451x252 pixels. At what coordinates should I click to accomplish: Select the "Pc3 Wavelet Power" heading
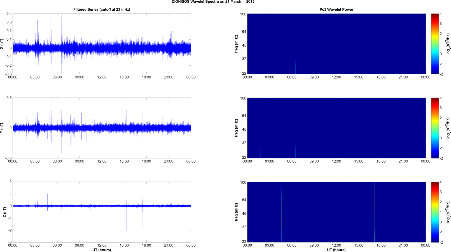pyautogui.click(x=336, y=9)
